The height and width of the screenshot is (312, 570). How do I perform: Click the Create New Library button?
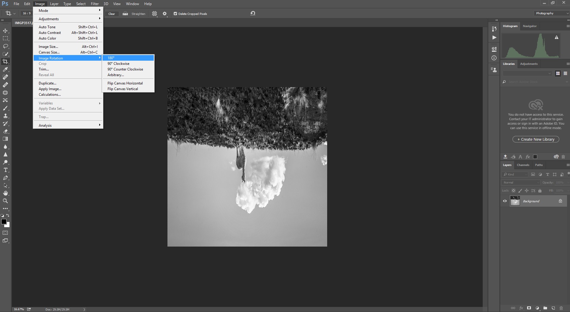pos(536,139)
